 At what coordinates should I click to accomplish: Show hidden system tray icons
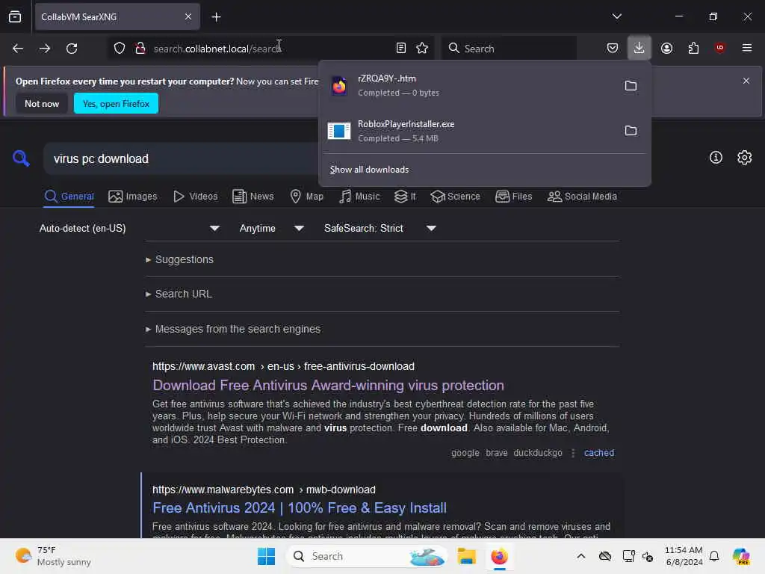[x=581, y=556]
